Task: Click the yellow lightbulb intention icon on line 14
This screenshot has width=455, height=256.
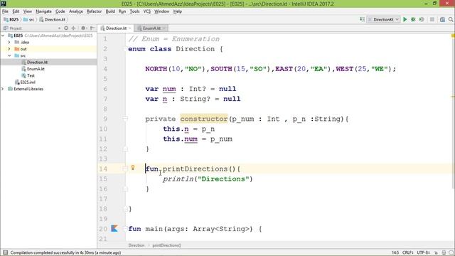Action: (133, 168)
